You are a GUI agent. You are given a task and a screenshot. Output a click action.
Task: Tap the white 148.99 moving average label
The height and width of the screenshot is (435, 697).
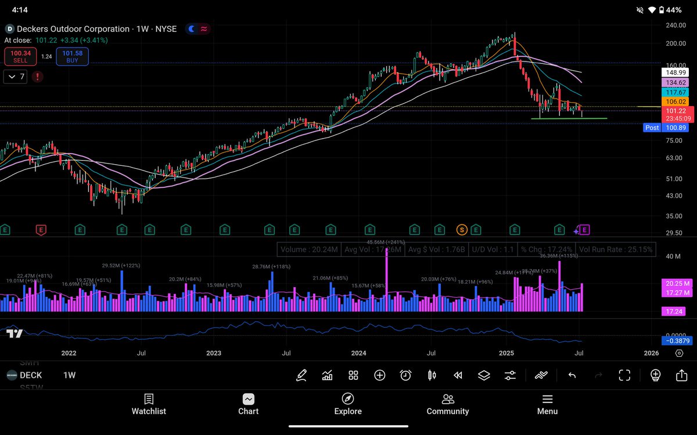pos(677,73)
